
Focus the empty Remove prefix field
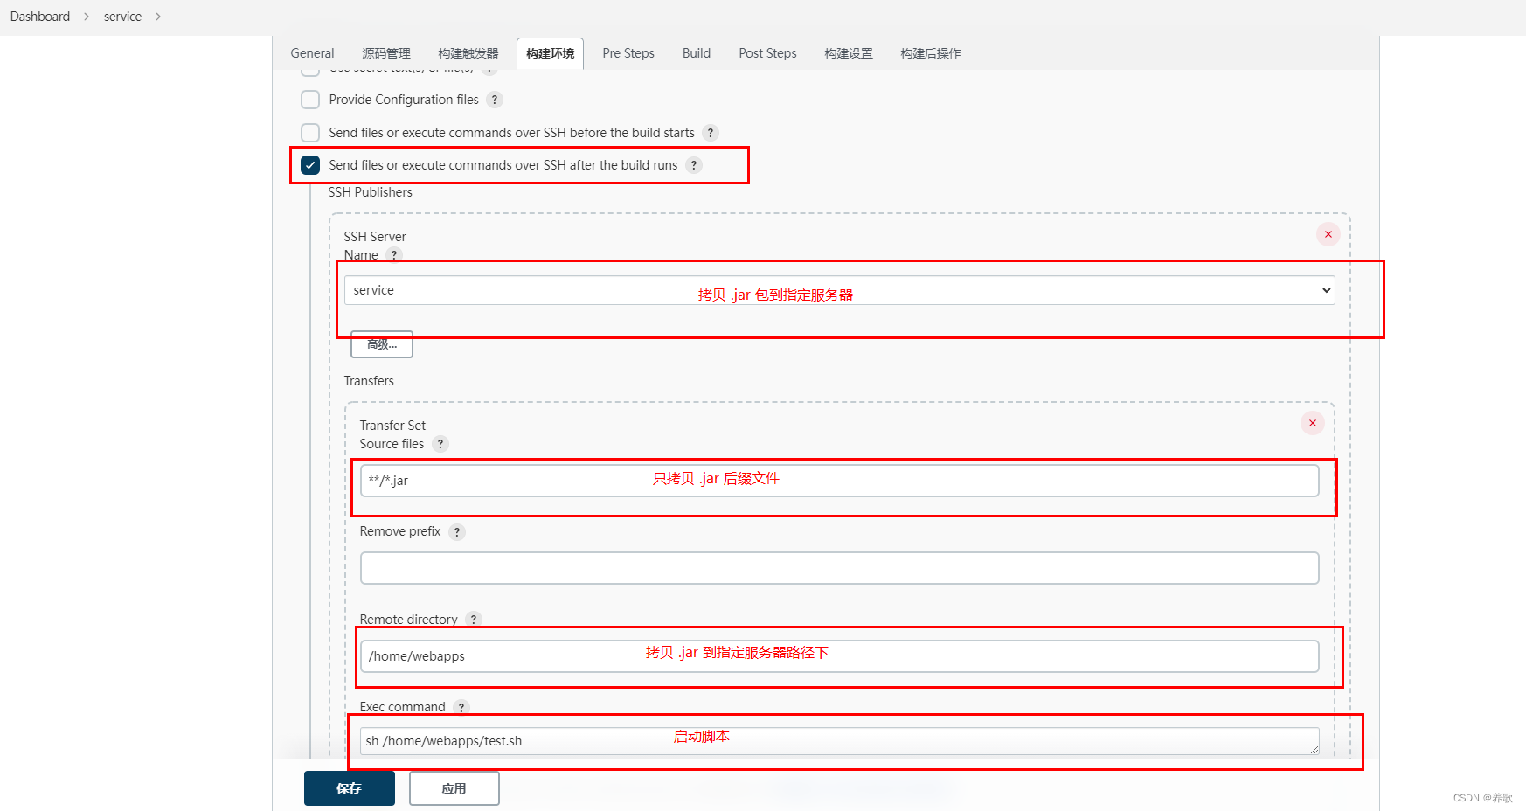[839, 568]
